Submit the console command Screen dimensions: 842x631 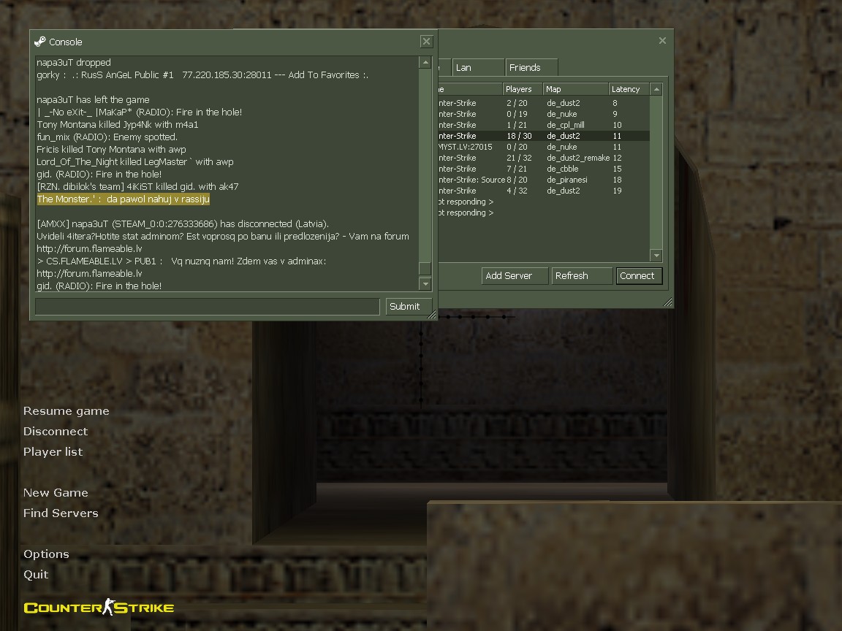[x=409, y=307]
